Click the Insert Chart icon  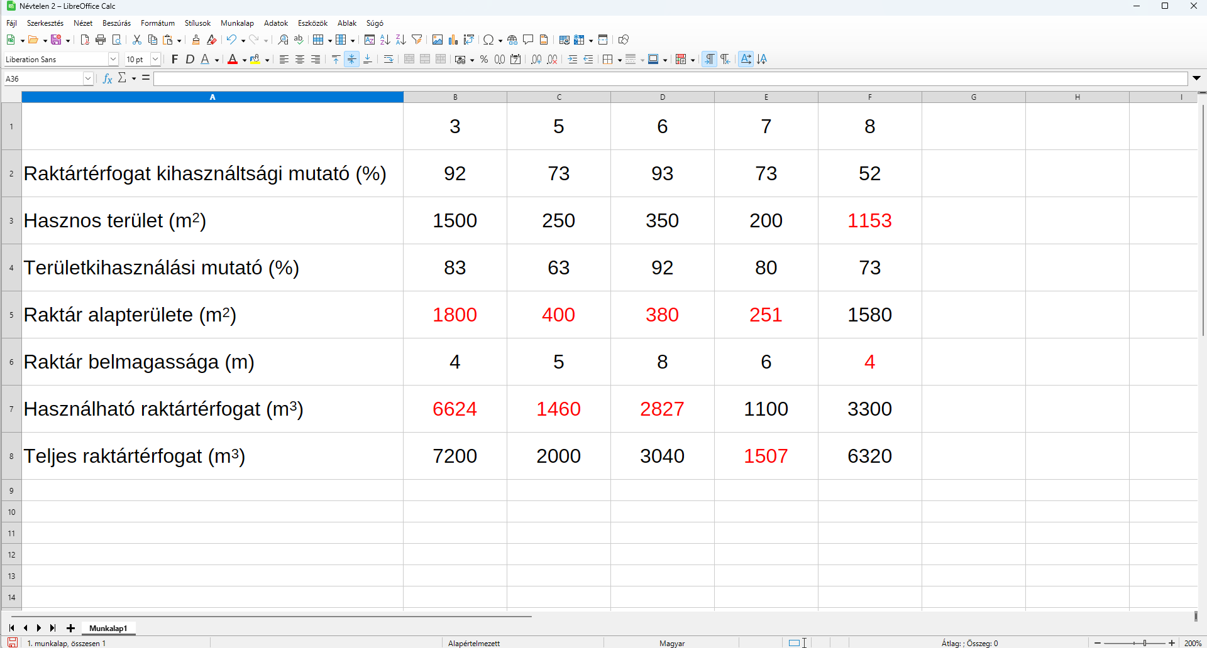(x=453, y=40)
